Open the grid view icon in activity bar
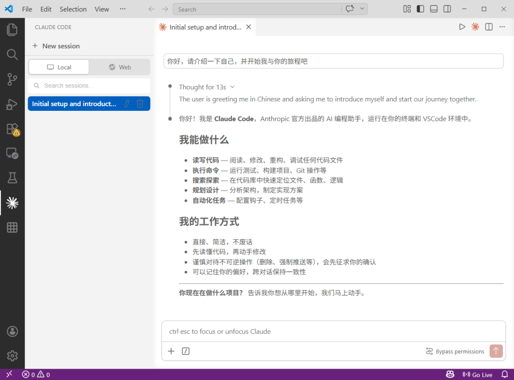Image resolution: width=514 pixels, height=380 pixels. (12, 227)
